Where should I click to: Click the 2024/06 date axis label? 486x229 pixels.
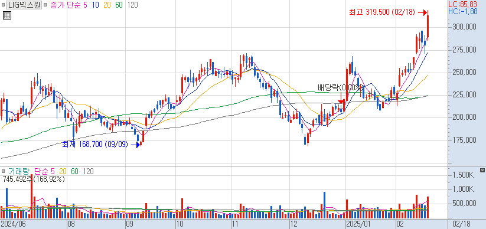[x=13, y=224]
